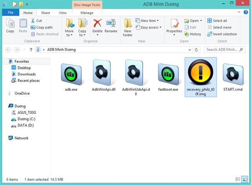Switch to the Home ribbon tab
This screenshot has height=185, width=251.
click(x=28, y=13)
